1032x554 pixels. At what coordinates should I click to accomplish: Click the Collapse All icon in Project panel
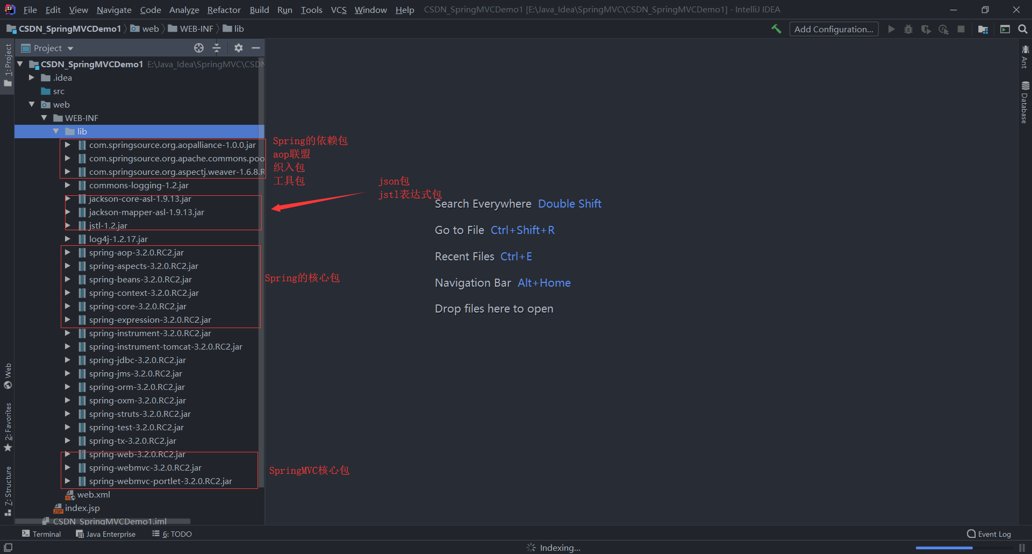(x=217, y=48)
